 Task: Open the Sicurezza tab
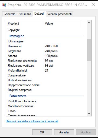coord(25,14)
